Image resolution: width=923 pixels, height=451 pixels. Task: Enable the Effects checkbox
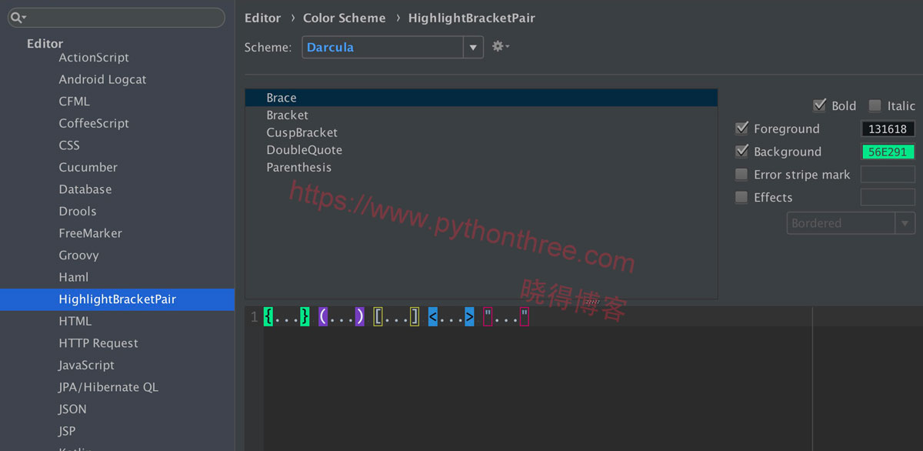pyautogui.click(x=741, y=197)
